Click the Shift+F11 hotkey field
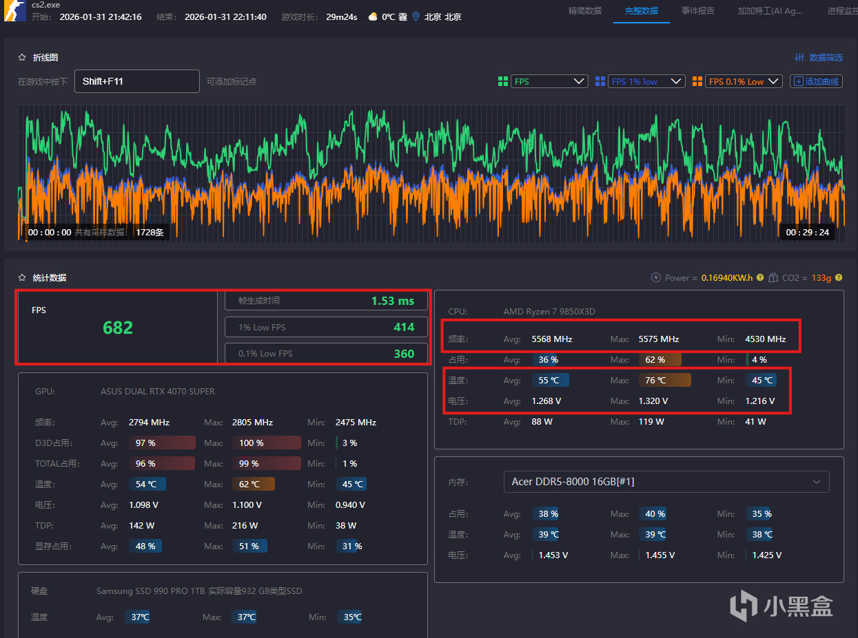This screenshot has height=638, width=858. point(136,81)
